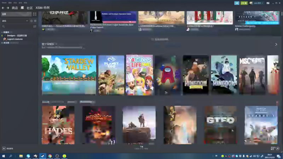
Task: Click the library search magnifier icon
Action: tap(4, 26)
